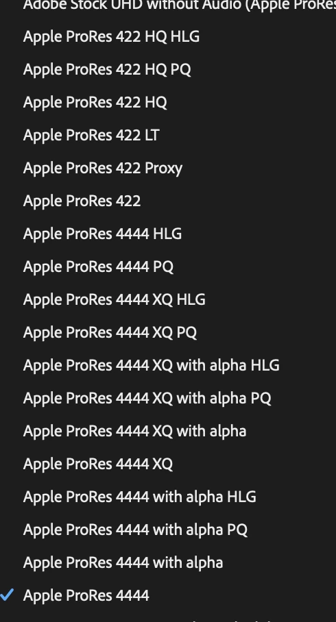Choose Apple ProRes 422 Proxy

(168, 169)
